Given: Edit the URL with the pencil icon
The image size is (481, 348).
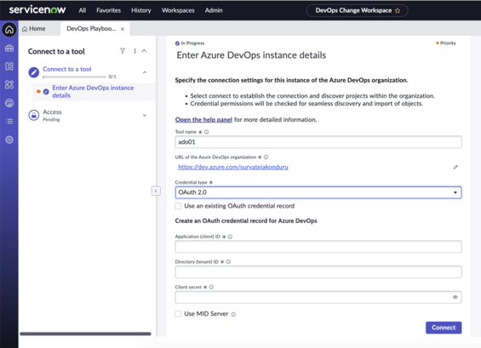Looking at the screenshot, I should click(455, 167).
